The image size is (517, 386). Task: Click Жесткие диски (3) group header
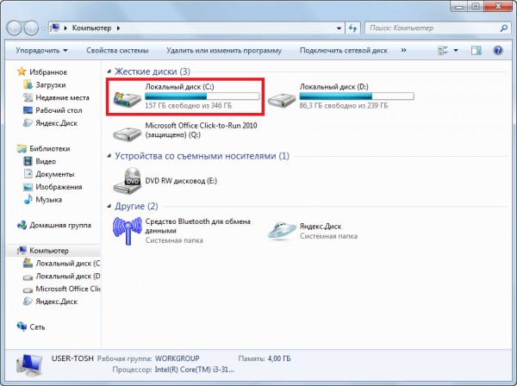[153, 72]
